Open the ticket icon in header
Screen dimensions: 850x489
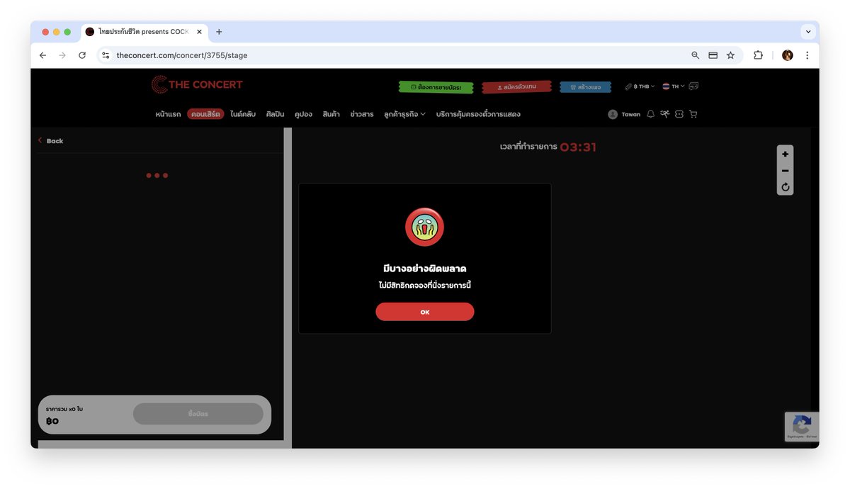(x=679, y=114)
